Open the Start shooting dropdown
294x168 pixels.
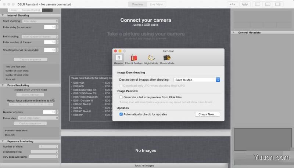[x=40, y=21]
